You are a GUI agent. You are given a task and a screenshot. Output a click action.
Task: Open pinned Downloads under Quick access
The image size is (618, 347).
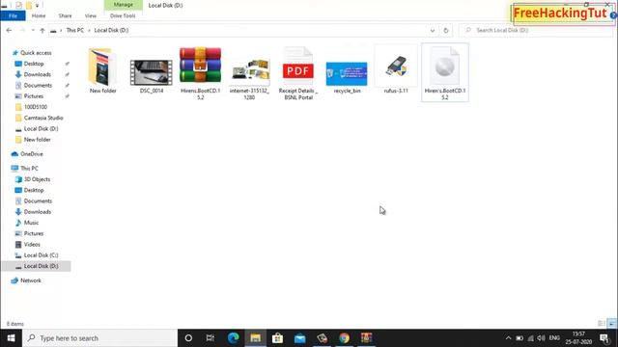point(38,74)
